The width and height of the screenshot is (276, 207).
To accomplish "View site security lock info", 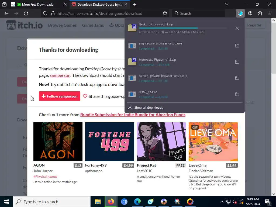I will (x=53, y=13).
